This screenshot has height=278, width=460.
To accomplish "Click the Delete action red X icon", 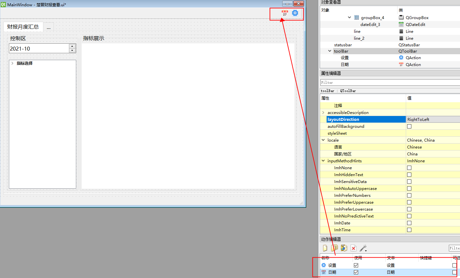I will 354,248.
